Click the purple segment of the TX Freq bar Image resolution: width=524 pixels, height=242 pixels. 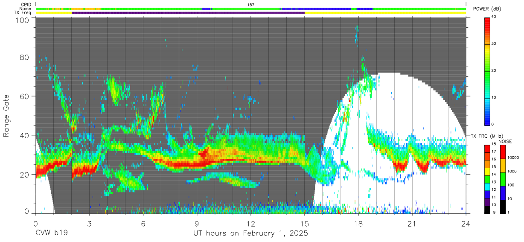(188, 13)
